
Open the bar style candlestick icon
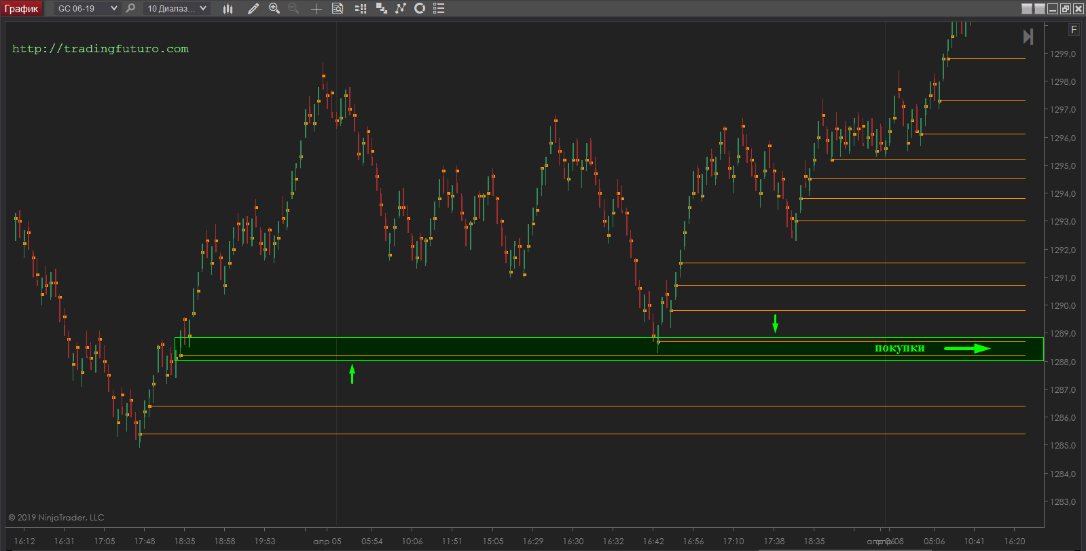(228, 9)
